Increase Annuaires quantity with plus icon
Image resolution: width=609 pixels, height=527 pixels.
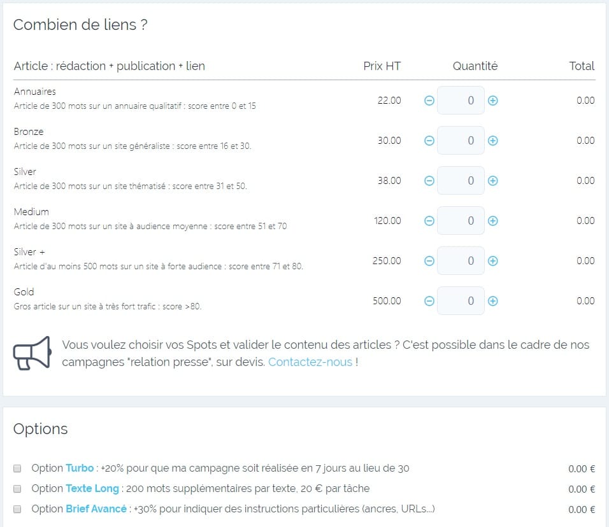click(x=493, y=101)
